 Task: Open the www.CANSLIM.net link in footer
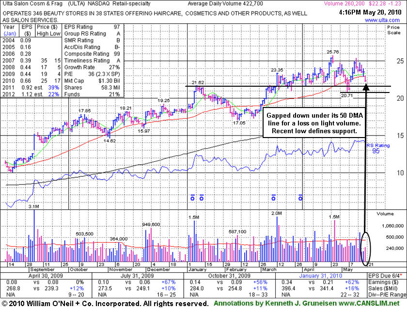click(369, 303)
